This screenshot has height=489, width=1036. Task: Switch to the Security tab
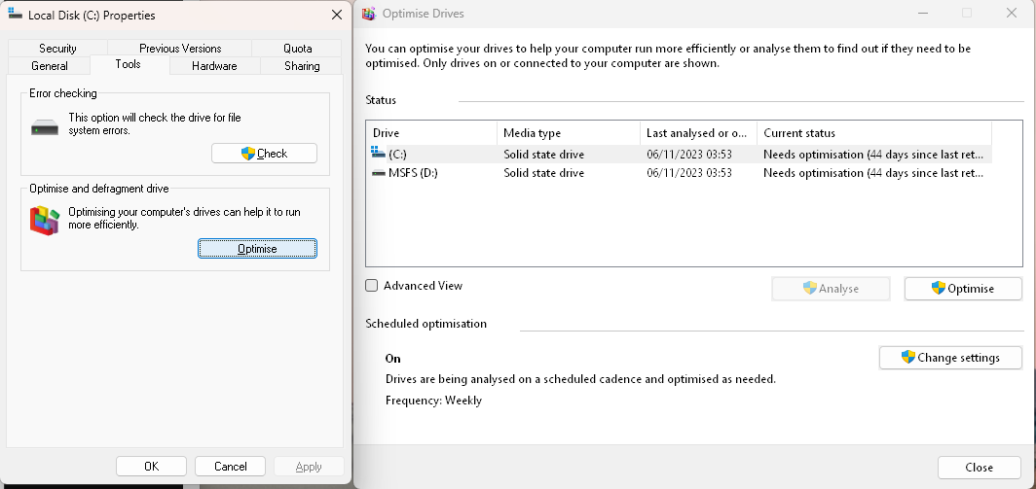coord(57,49)
